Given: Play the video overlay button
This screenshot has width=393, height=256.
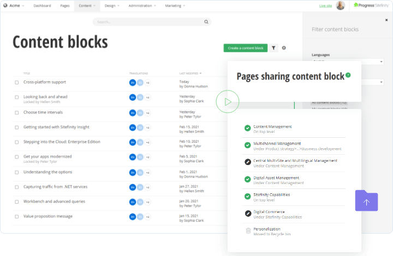Looking at the screenshot, I should click(228, 101).
